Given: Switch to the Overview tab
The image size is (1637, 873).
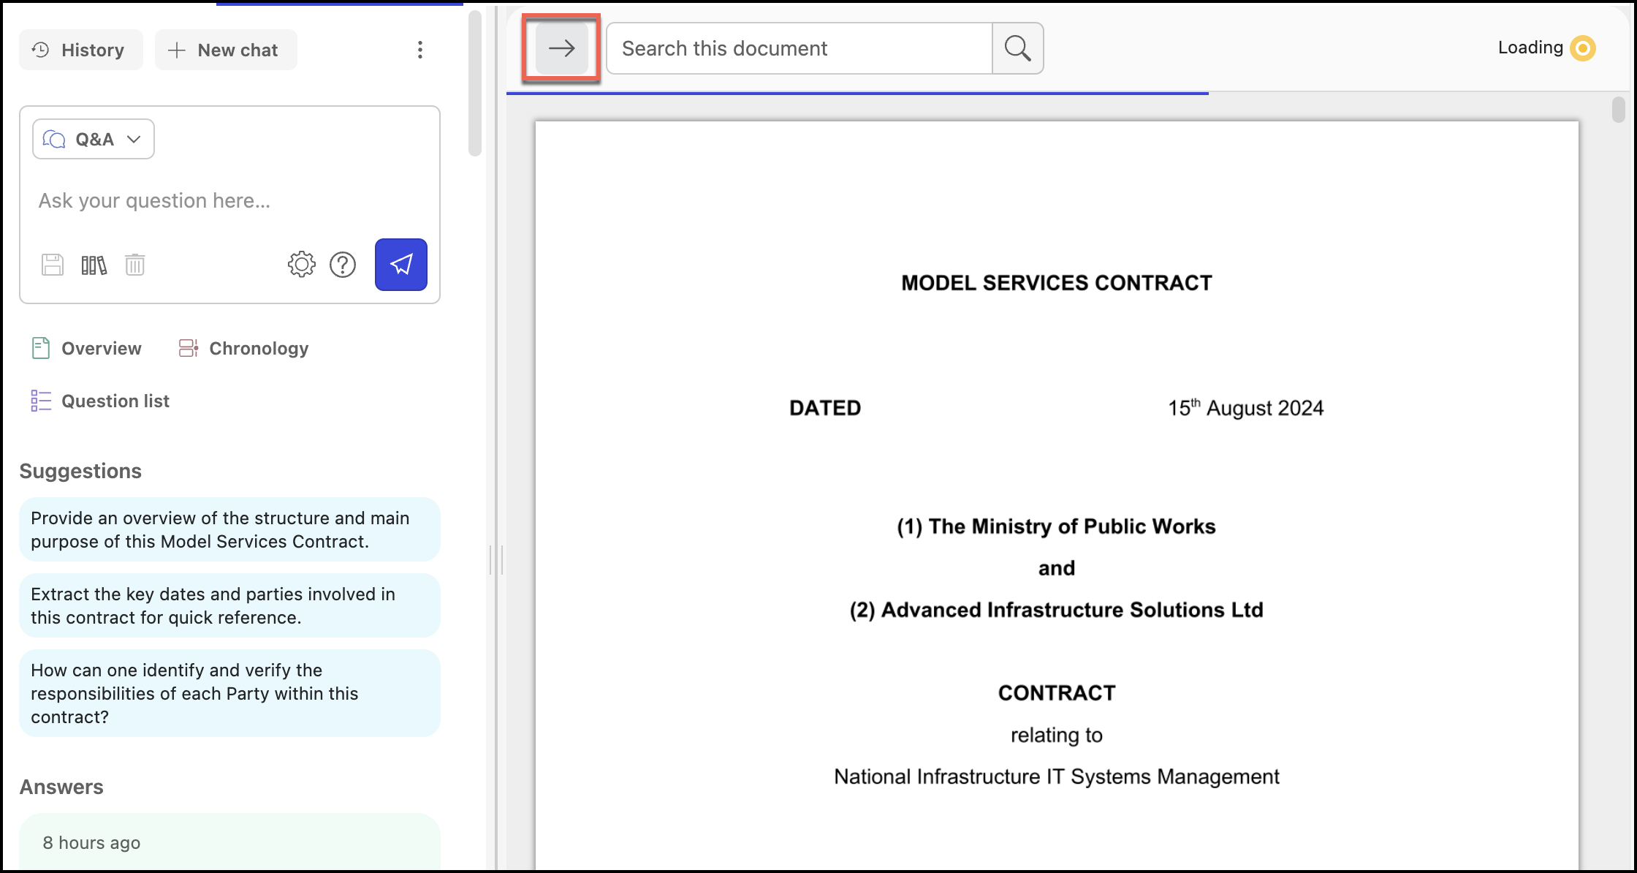Looking at the screenshot, I should click(88, 348).
